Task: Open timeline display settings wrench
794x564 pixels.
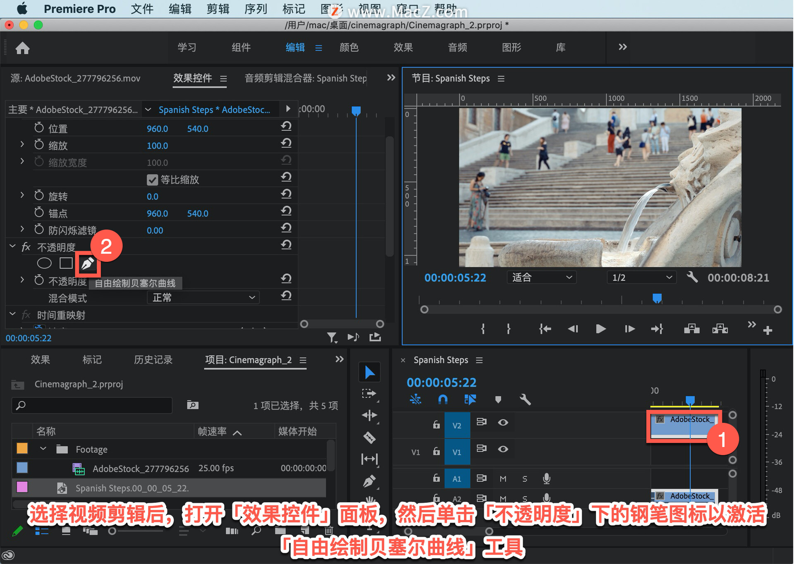Action: pyautogui.click(x=525, y=399)
